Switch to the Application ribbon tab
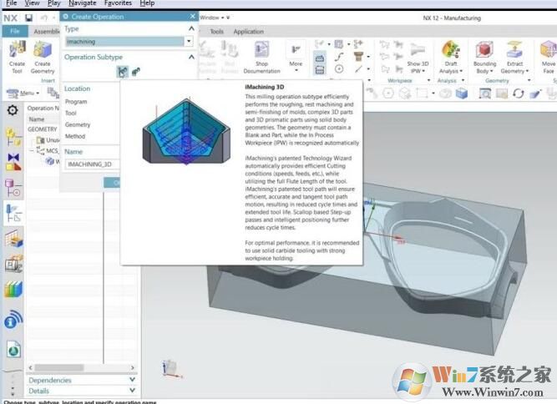The height and width of the screenshot is (404, 557). click(248, 32)
